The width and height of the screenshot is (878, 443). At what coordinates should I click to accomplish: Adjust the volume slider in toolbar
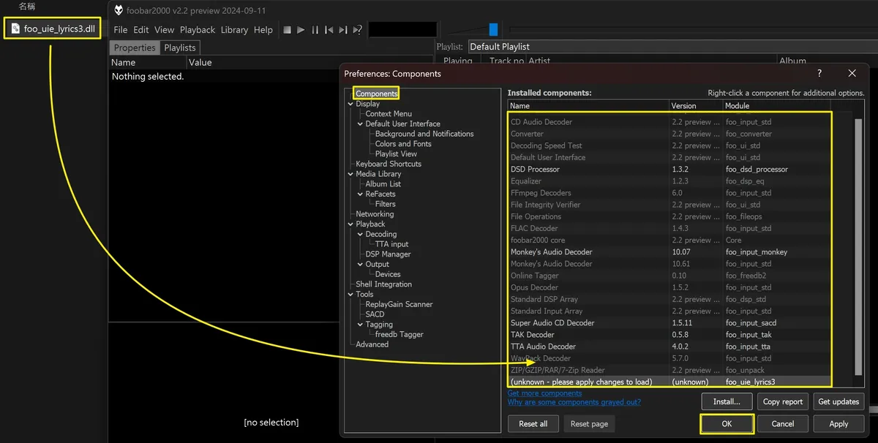pos(493,29)
